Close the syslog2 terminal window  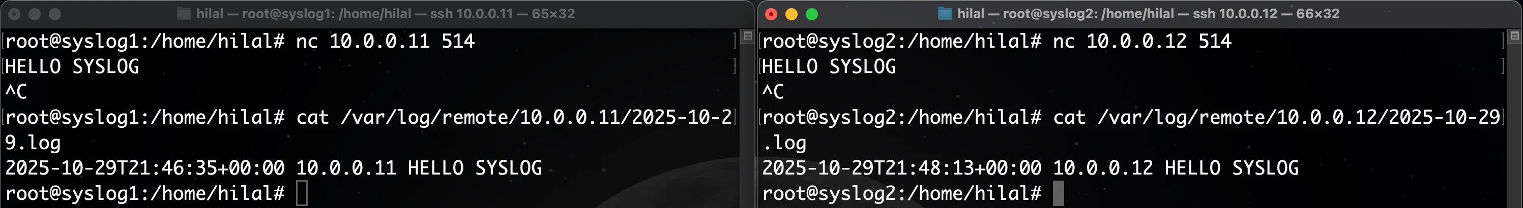pyautogui.click(x=771, y=14)
